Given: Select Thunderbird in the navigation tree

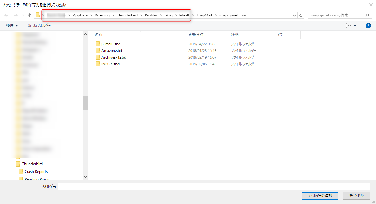Looking at the screenshot, I should (33, 164).
